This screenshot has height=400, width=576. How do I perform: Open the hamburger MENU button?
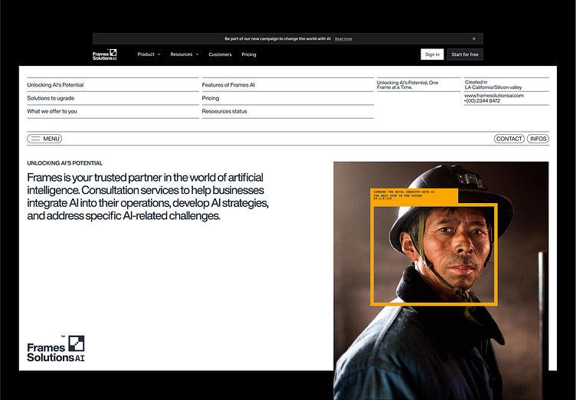click(x=44, y=139)
